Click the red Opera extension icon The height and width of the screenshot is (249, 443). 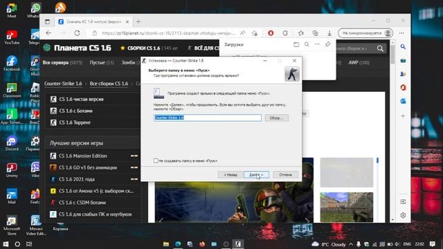pos(271,33)
